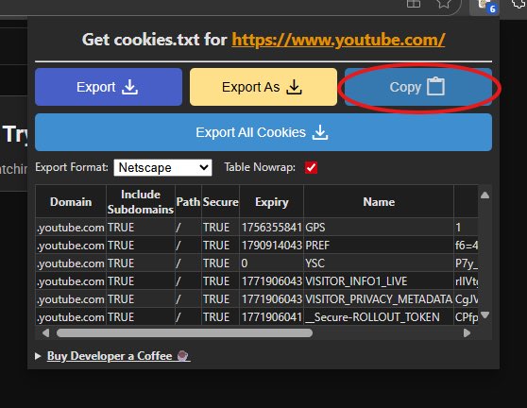The image size is (527, 408).
Task: Select the __Secure-ROLLOUT_TOKEN name cell
Action: point(379,317)
